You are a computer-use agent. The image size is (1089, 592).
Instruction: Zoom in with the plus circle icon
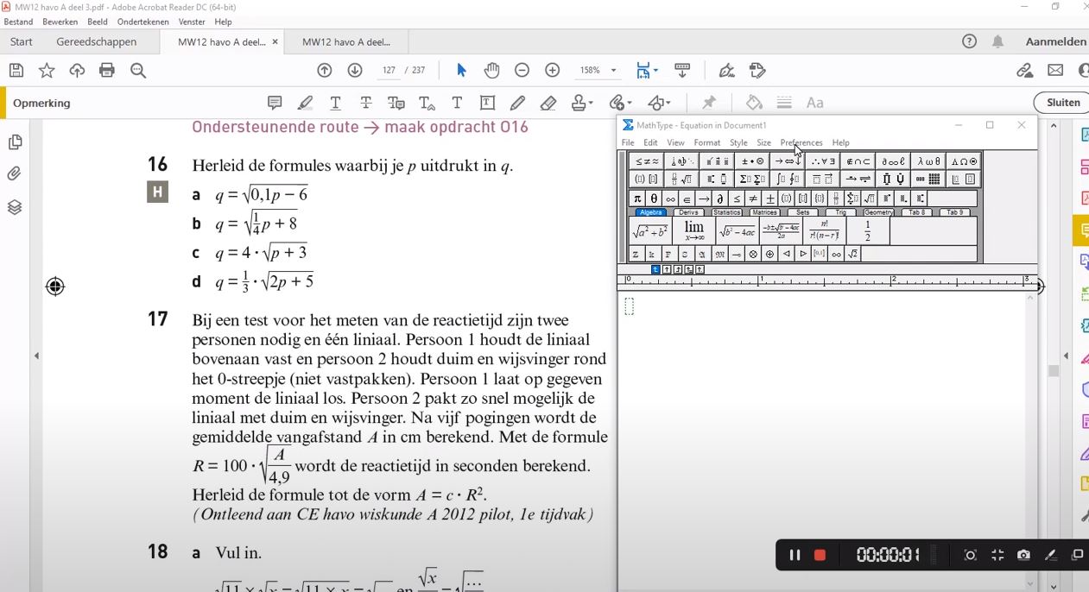click(553, 71)
